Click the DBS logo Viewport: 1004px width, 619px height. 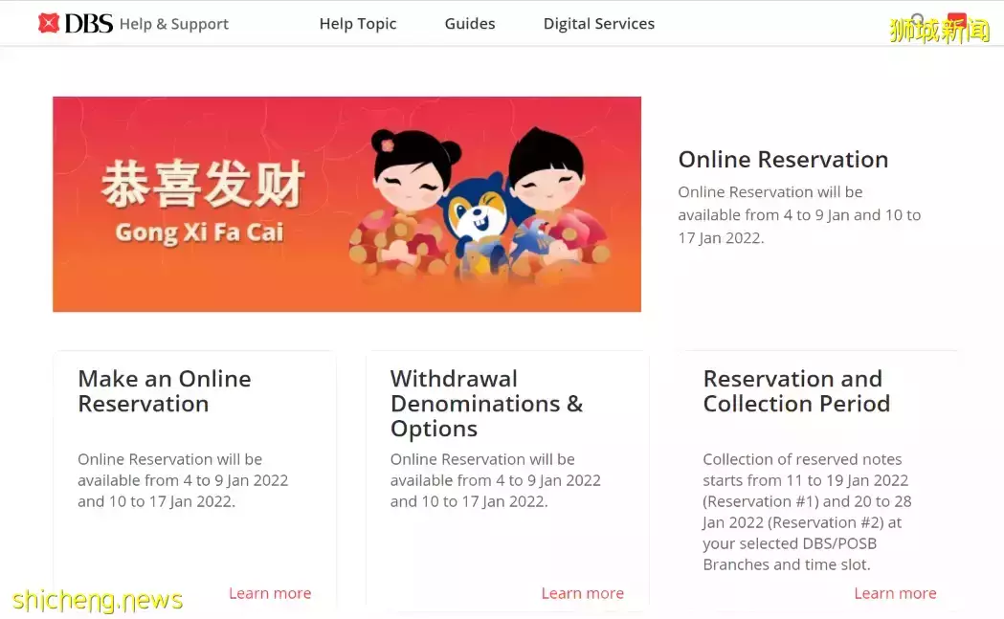tap(76, 24)
